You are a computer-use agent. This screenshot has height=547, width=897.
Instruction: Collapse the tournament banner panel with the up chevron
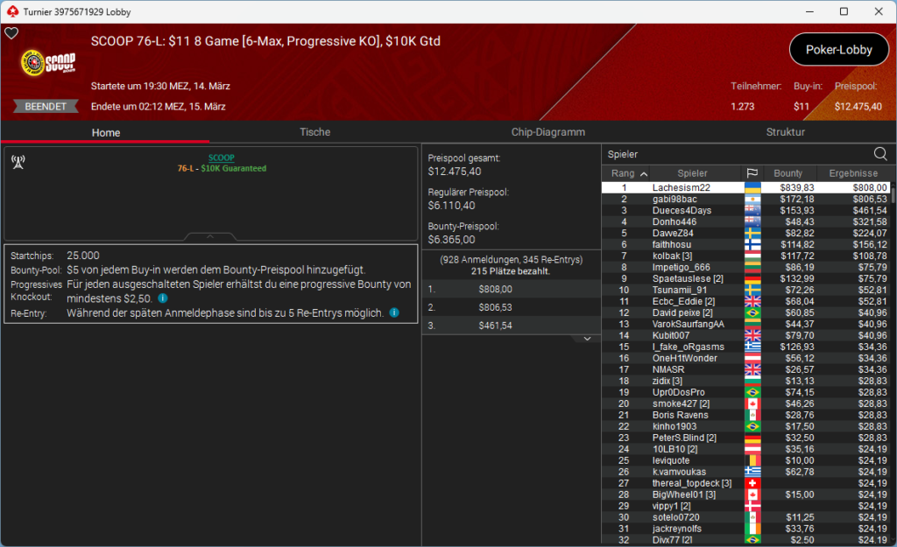pos(209,236)
